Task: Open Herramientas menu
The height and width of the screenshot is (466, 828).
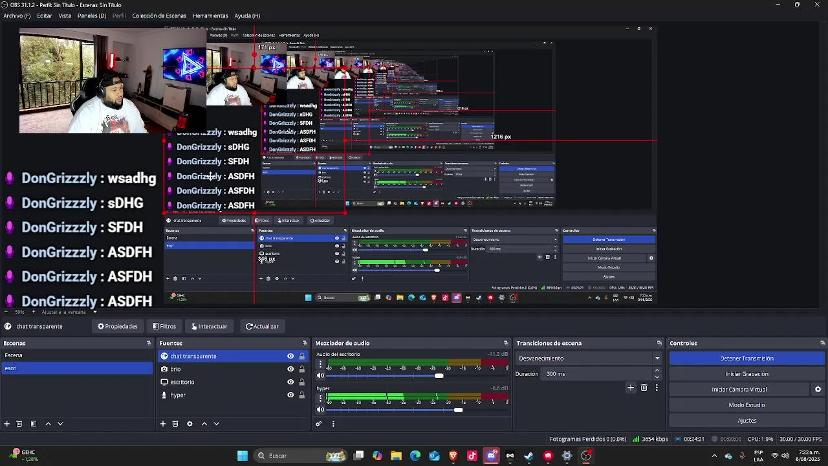Action: coord(210,16)
